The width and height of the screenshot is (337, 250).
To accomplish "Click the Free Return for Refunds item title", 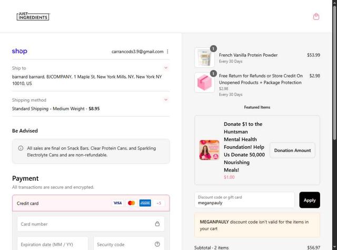I will click(x=261, y=79).
